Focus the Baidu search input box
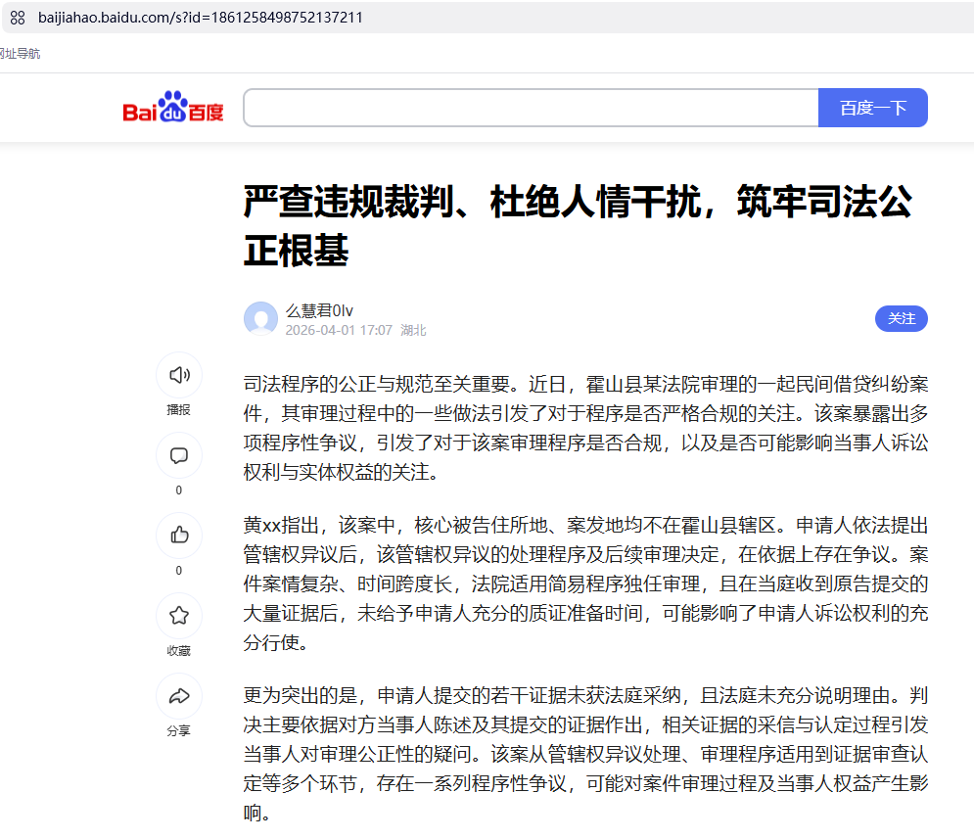Viewport: 974px width, 840px height. [x=531, y=108]
